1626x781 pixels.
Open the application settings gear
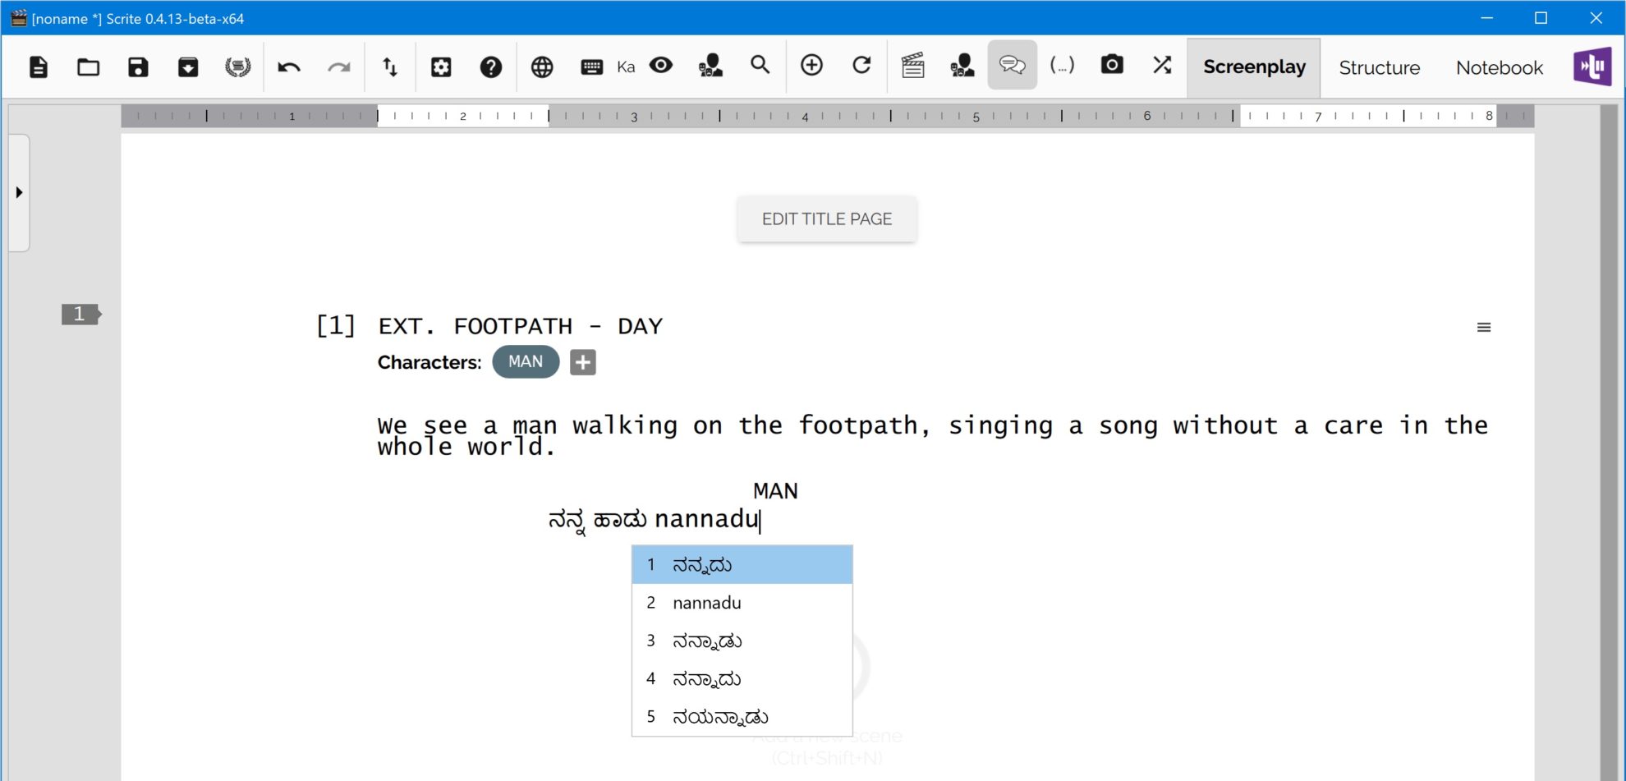[x=442, y=67]
